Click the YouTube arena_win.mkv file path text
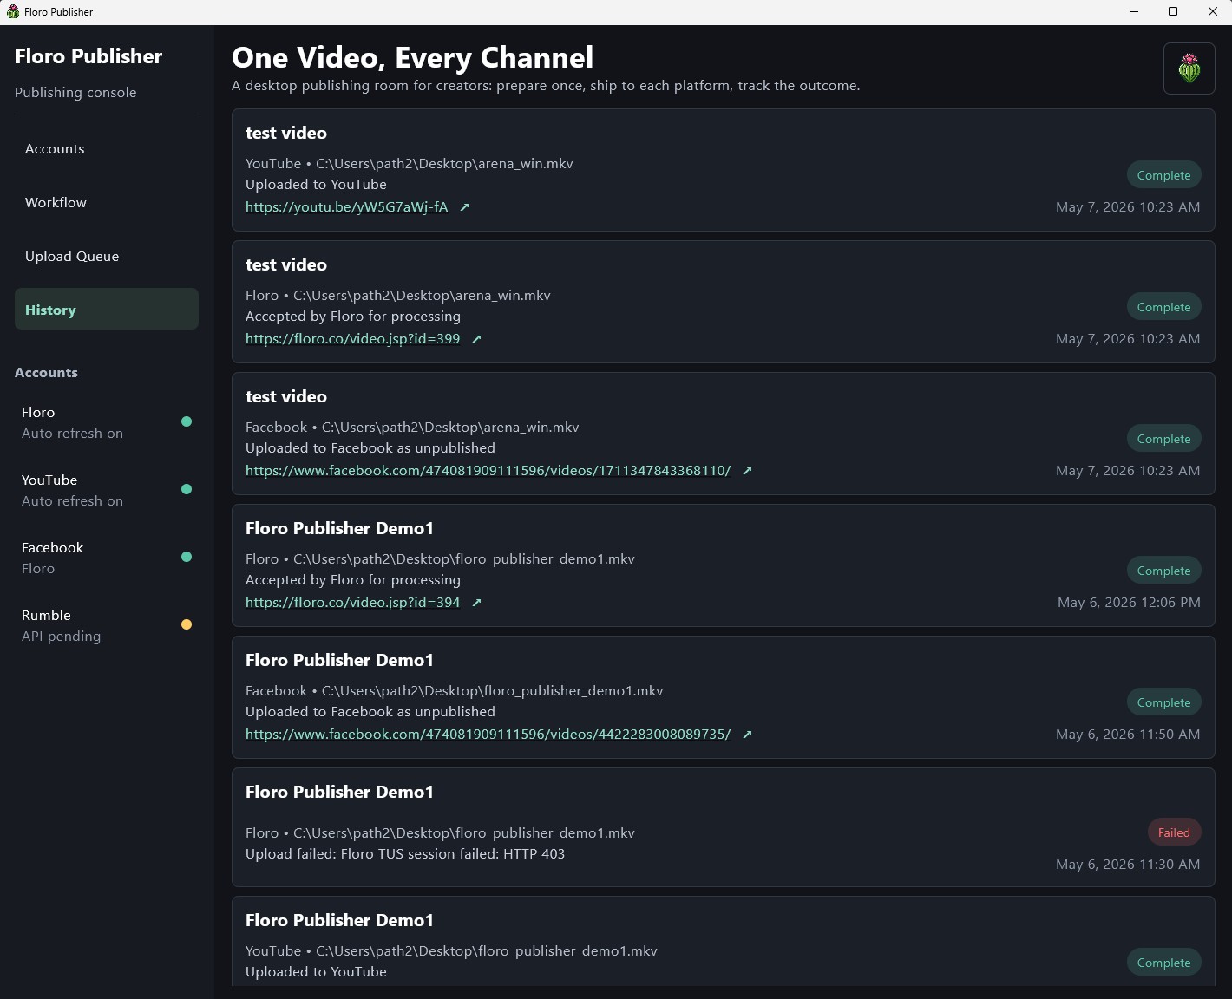This screenshot has width=1232, height=999. (x=410, y=164)
